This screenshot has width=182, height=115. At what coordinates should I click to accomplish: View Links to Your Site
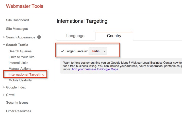[x=22, y=57]
